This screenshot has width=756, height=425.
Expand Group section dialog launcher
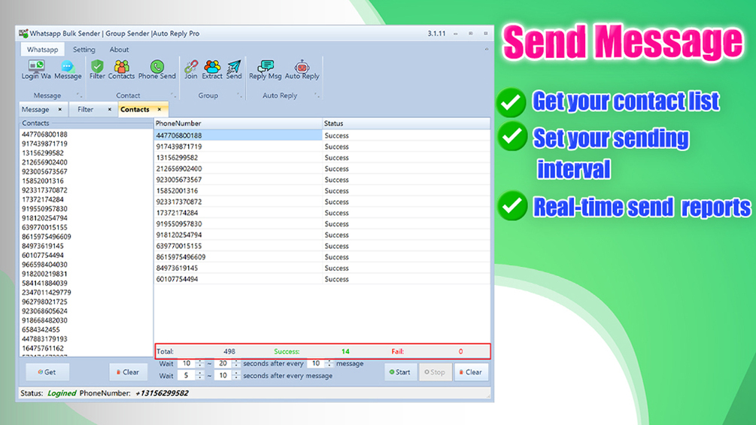[x=239, y=96]
